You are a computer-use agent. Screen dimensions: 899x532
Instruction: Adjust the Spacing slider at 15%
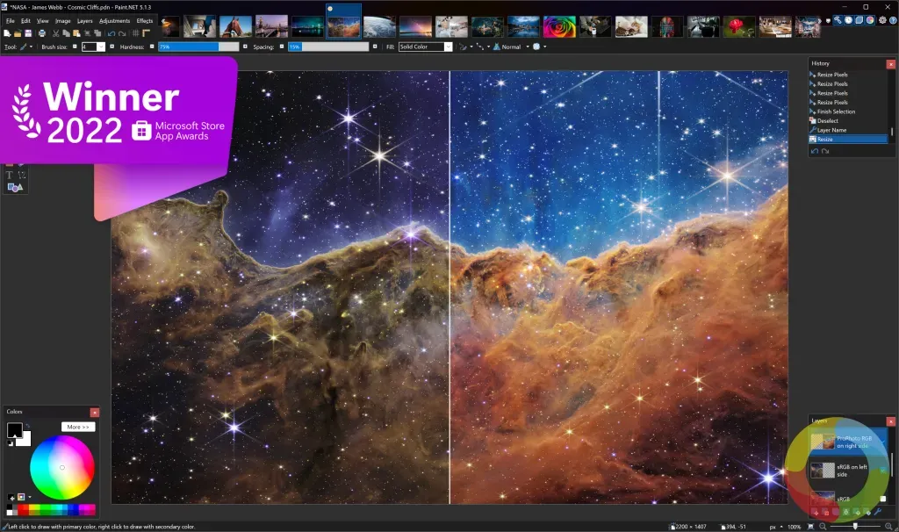pos(328,47)
